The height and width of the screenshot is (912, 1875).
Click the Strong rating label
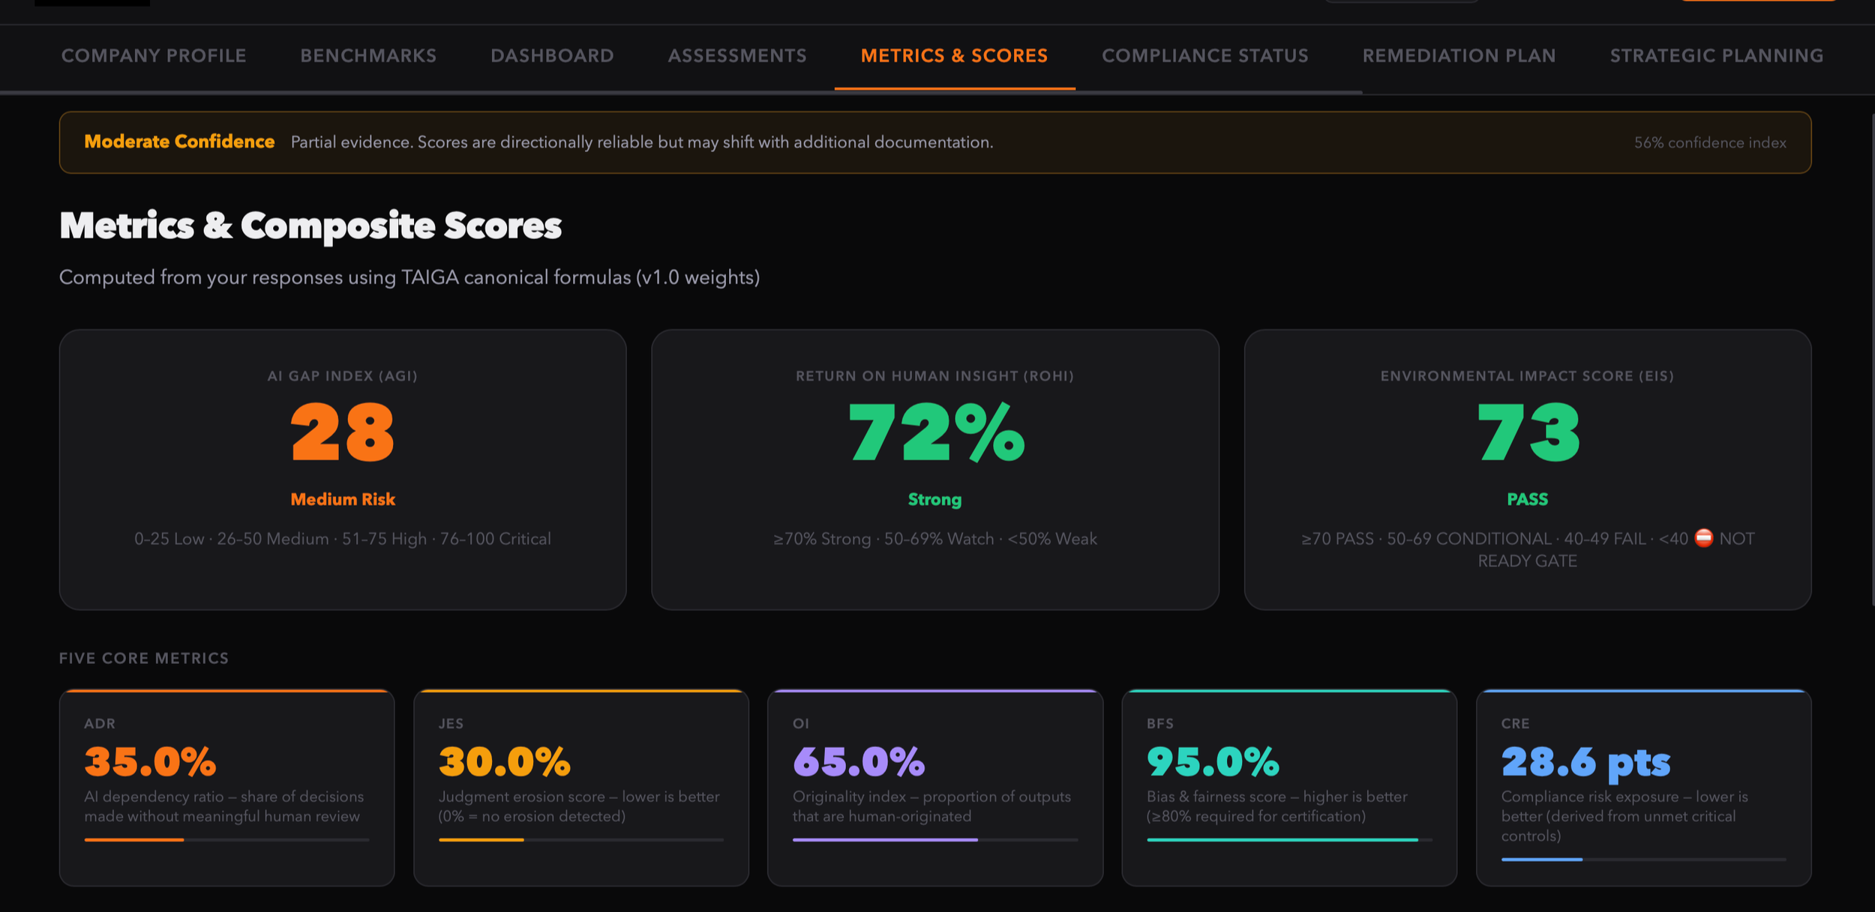(x=934, y=500)
